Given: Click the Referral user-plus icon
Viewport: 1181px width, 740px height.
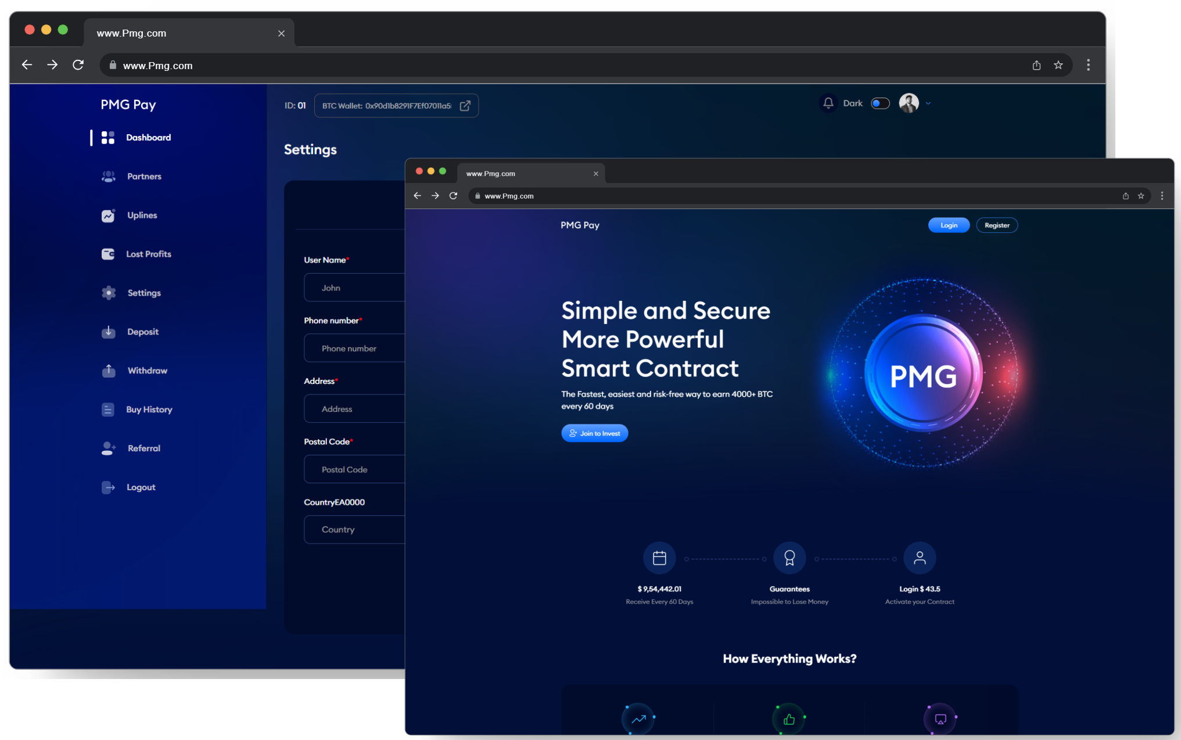Looking at the screenshot, I should point(108,448).
